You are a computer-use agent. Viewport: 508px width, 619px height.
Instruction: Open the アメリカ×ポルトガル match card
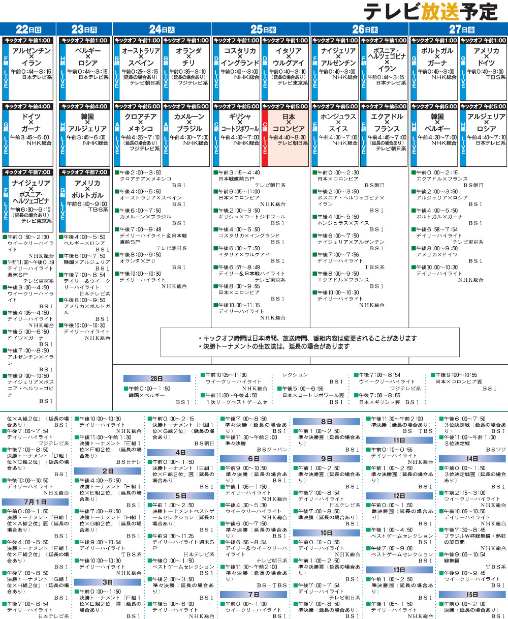tap(84, 201)
